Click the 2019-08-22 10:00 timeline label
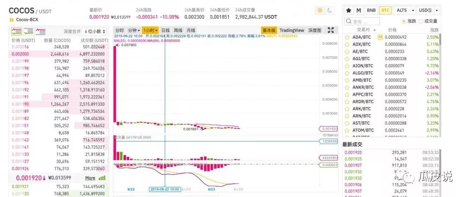468x197 pixels. click(x=164, y=189)
